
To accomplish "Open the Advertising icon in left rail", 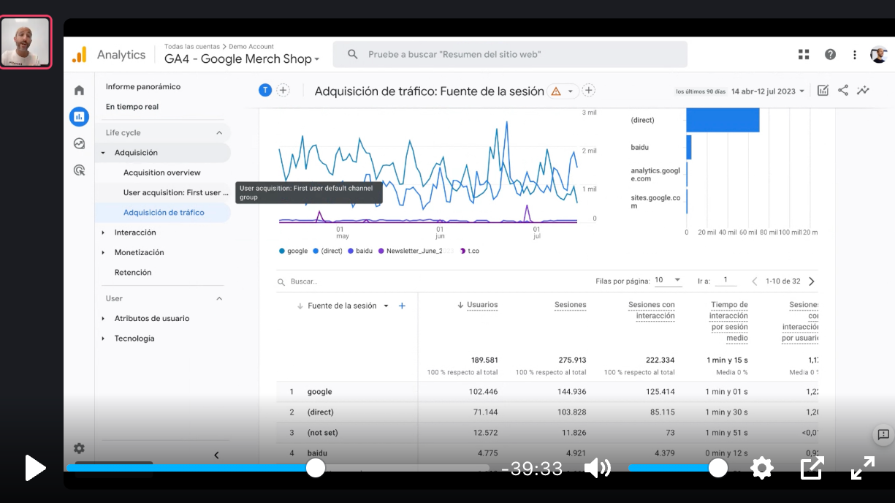I will 79,170.
